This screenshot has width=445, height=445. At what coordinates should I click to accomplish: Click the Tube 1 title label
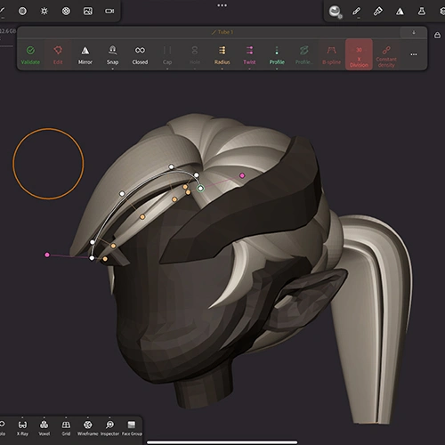click(x=222, y=32)
